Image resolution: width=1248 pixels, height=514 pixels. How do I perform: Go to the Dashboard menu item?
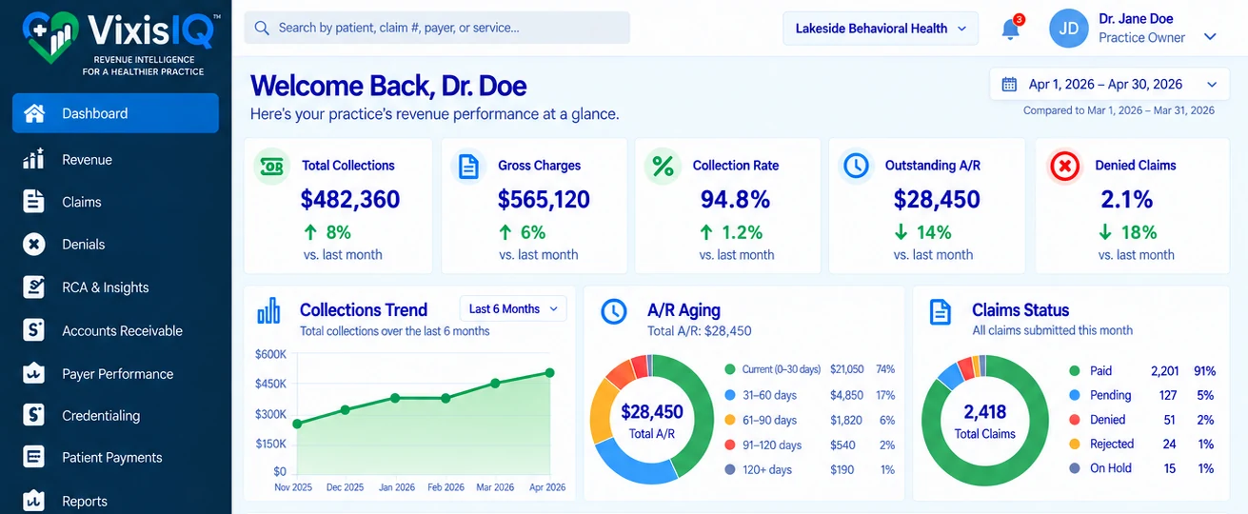coord(115,113)
